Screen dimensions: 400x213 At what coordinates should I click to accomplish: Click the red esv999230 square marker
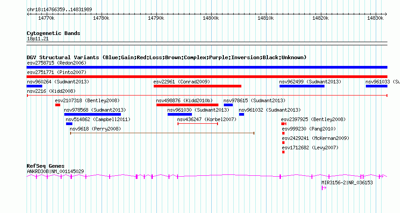[x=284, y=133]
